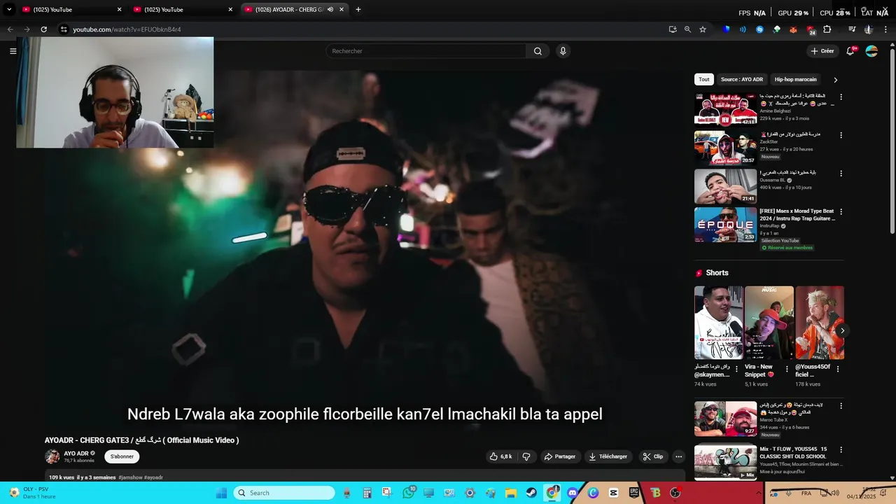Open the Chrome profile avatar
The image size is (896, 504).
[869, 29]
